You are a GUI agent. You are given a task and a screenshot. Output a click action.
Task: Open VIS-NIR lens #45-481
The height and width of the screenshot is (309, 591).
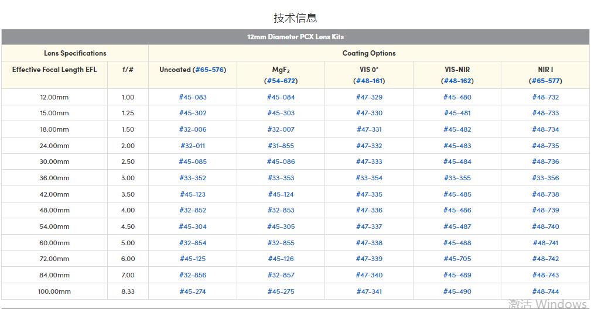point(457,113)
